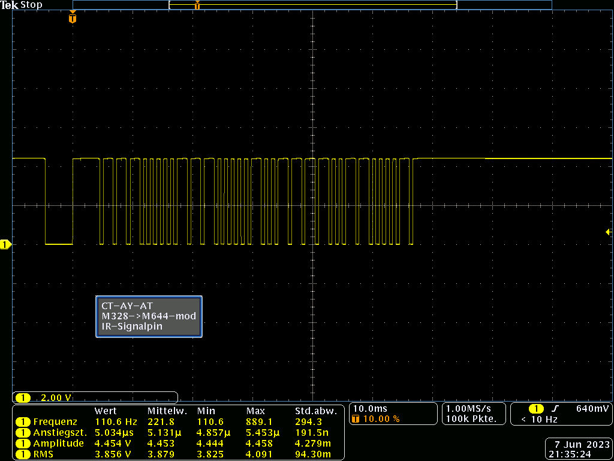Click the 4.454 V amplitude value
The width and height of the screenshot is (614, 461).
click(x=116, y=444)
